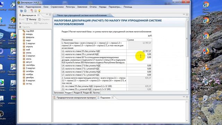The image size is (222, 125).
Task: Click the row 1.2 amount field
Action: point(139,54)
